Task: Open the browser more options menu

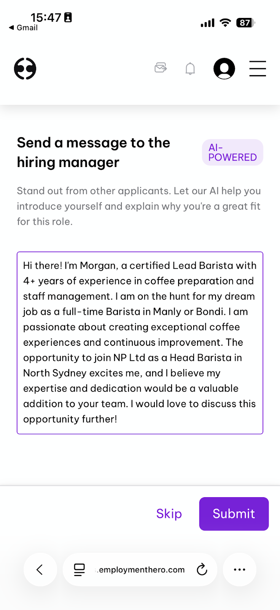Action: click(x=240, y=570)
